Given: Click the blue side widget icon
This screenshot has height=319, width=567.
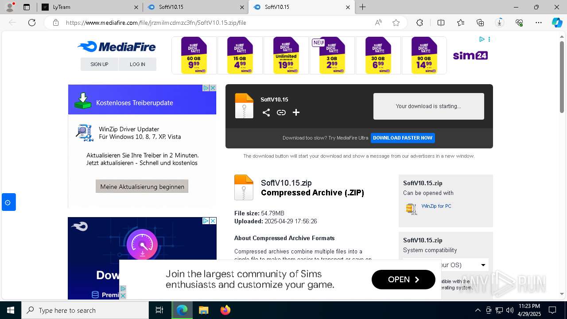Looking at the screenshot, I should [8, 202].
